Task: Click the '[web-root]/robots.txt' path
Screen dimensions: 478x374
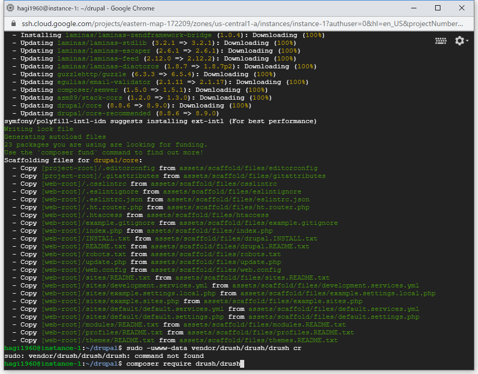Action: (84, 254)
